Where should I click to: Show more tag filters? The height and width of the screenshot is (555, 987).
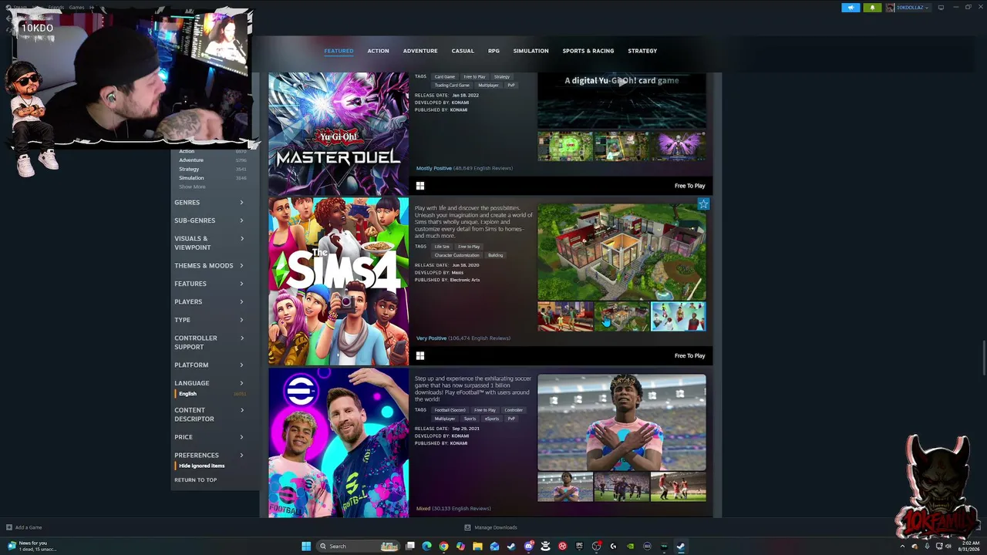(192, 187)
